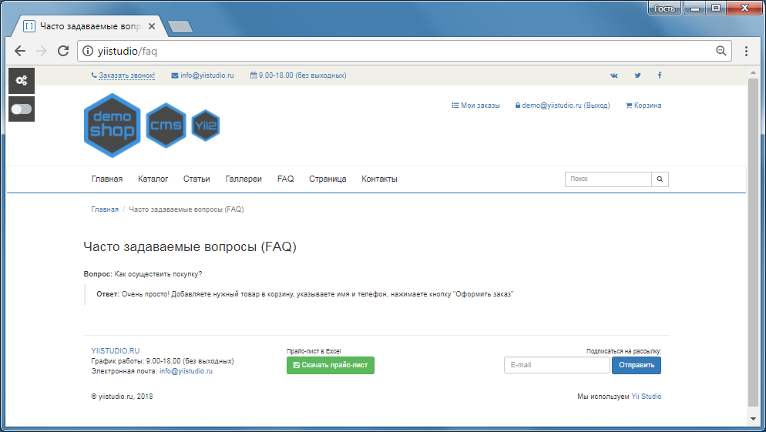Open the Facebook icon in header
This screenshot has height=432, width=766.
(660, 75)
